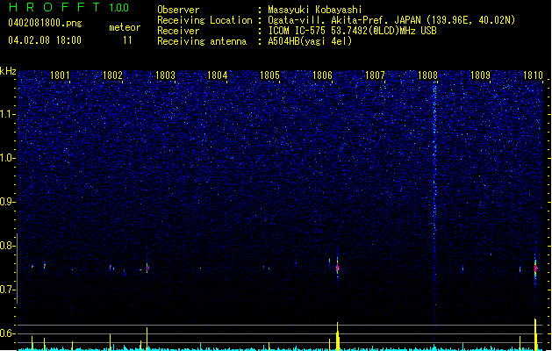Click the Observer field label
This screenshot has height=351, width=552.
click(178, 10)
